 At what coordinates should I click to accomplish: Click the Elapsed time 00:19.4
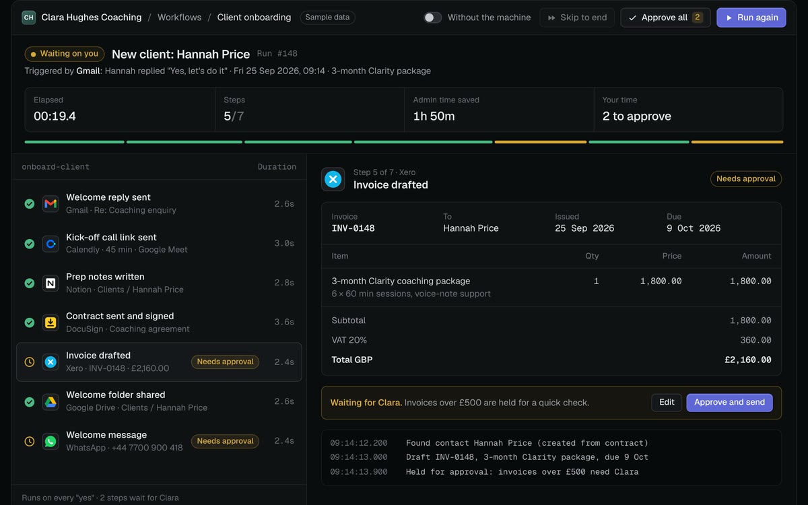pyautogui.click(x=55, y=116)
